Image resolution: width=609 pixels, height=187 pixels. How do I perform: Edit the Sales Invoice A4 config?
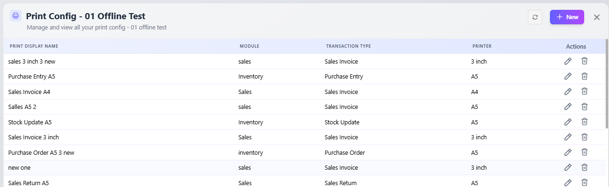point(568,92)
